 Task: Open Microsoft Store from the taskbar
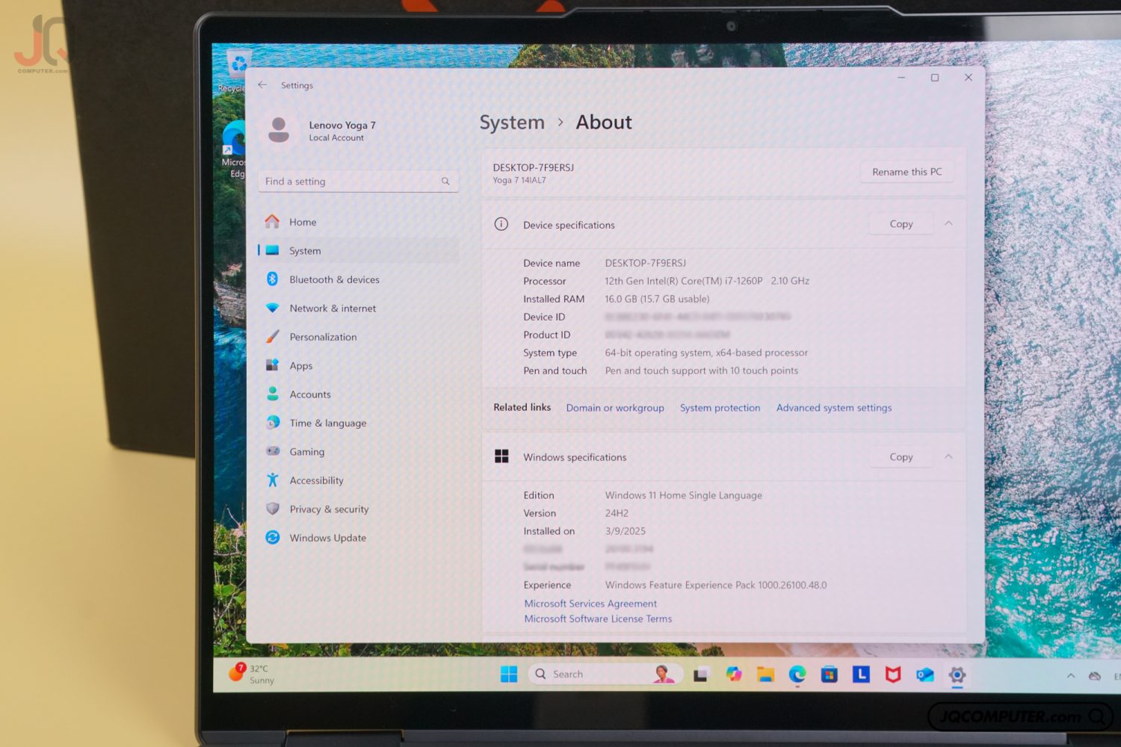pyautogui.click(x=829, y=675)
